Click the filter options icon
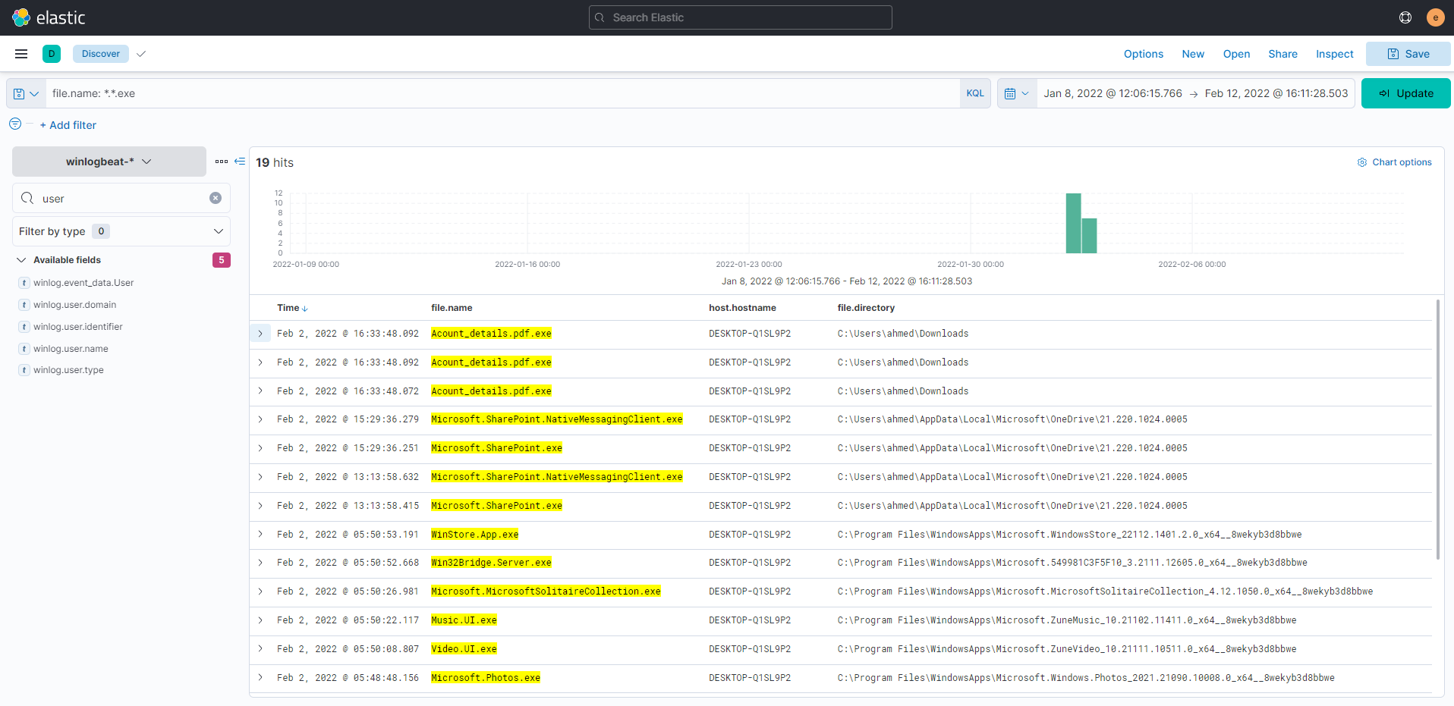Screen dimensions: 1454x706 point(15,124)
